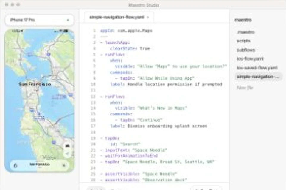Select the simple-navigation-flow.yaml editor tab
This screenshot has width=286, height=190.
tap(119, 17)
